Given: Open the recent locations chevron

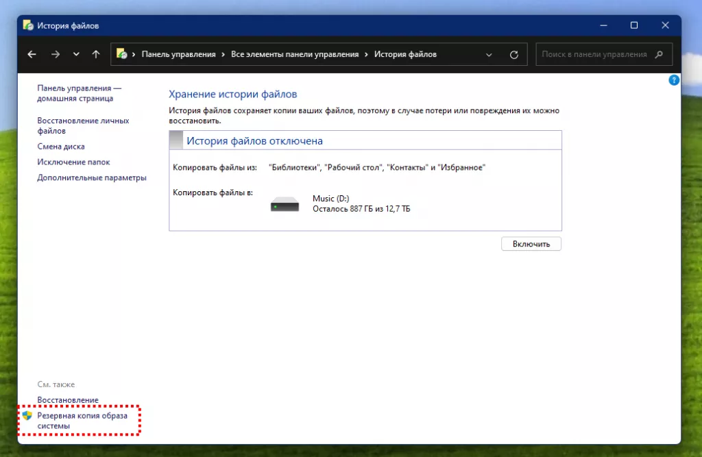Looking at the screenshot, I should pyautogui.click(x=76, y=55).
